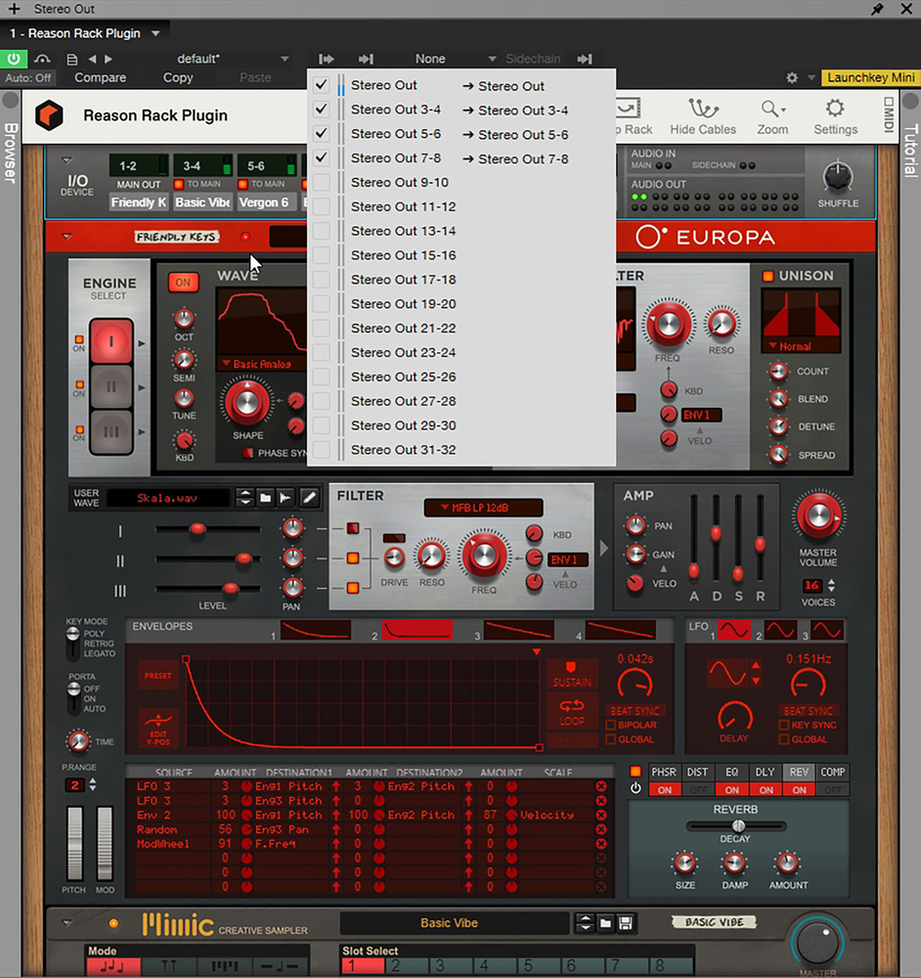
Task: Click the pin icon in title bar
Action: coord(877,9)
